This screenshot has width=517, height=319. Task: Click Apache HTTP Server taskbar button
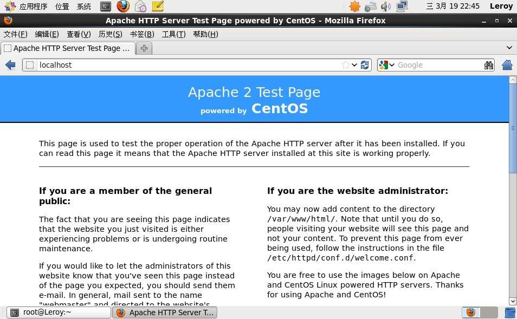click(165, 312)
